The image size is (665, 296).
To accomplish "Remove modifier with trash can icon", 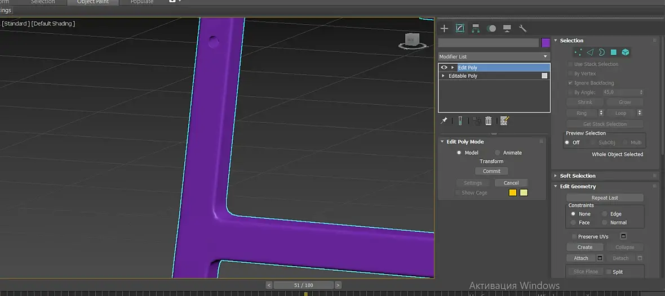I will [489, 120].
